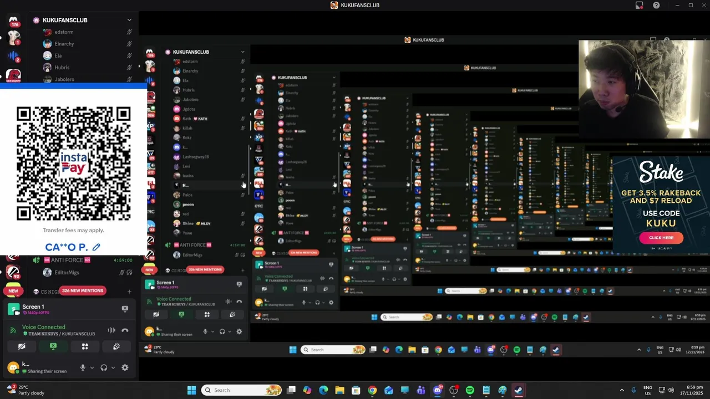Viewport: 710px width, 399px height.
Task: Click the bottom Windows taskbar Search box
Action: point(241,390)
